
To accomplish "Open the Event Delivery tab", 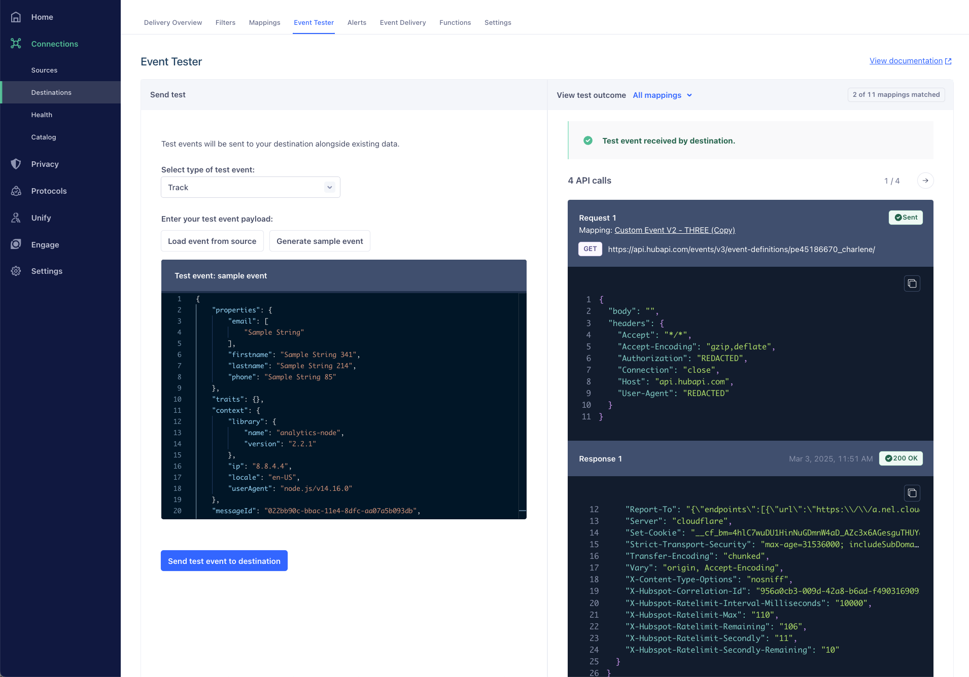I will click(403, 22).
